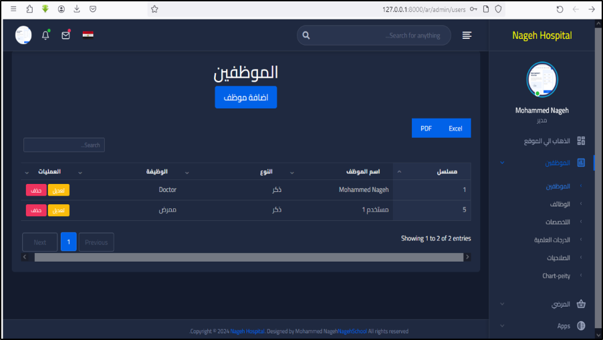This screenshot has height=340, width=603.
Task: Collapse the الموظفين sidebar section
Action: (x=502, y=163)
